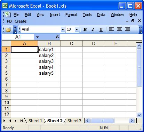Click the PDF Create! button
The image size is (144, 132).
point(17,21)
